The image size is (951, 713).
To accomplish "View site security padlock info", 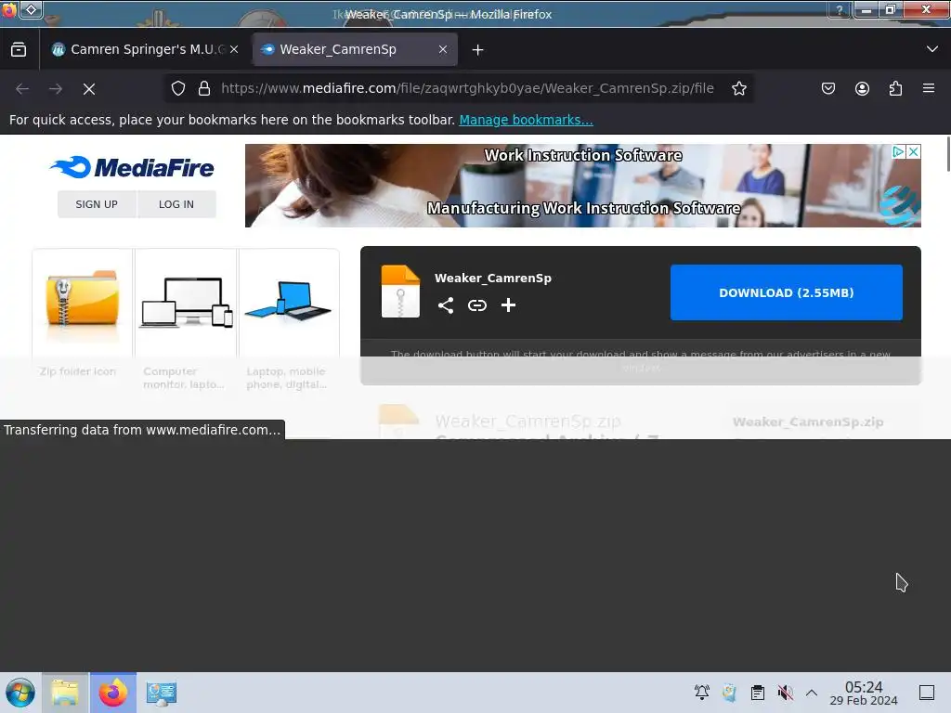I will tap(204, 88).
